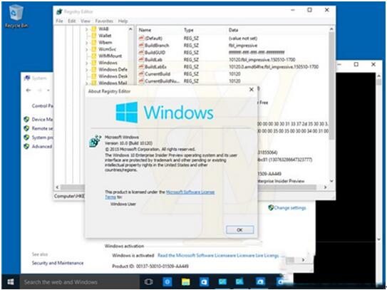Click the Windows logo in About dialog

point(127,113)
